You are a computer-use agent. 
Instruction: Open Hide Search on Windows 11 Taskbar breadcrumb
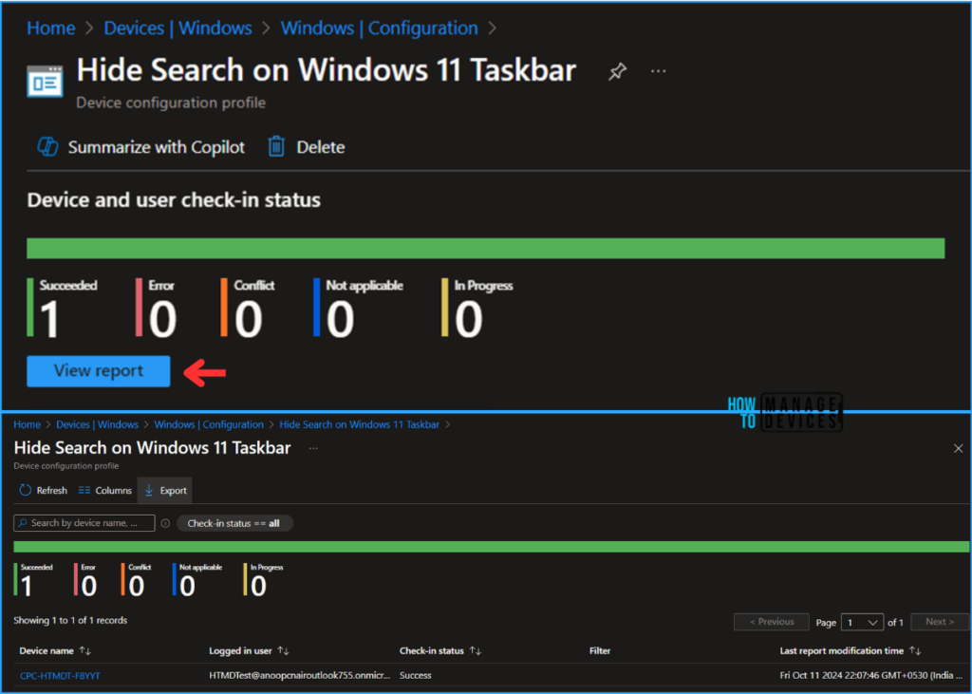(360, 424)
